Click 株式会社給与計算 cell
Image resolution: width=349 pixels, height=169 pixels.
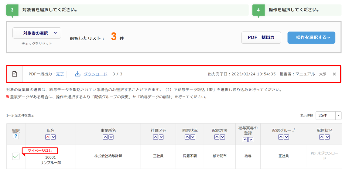tap(108, 156)
